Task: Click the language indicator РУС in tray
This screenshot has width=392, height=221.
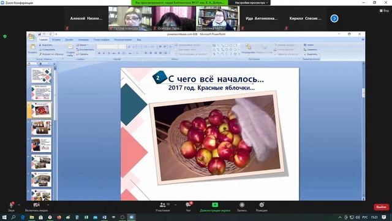Action: coord(365,217)
